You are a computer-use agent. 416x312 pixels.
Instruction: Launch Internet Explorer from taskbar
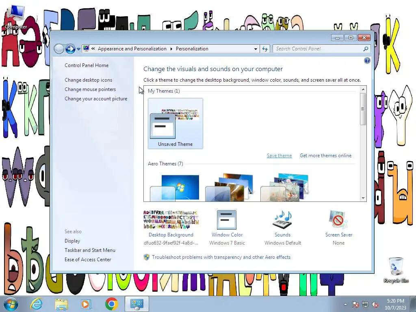[x=36, y=304]
